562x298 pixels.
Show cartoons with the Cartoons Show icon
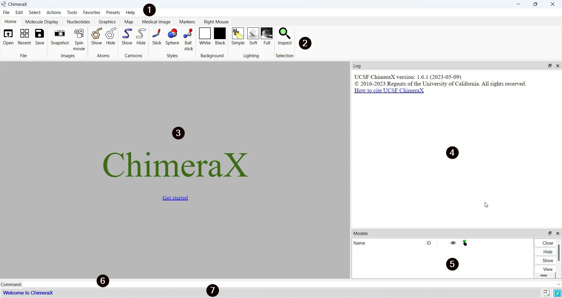pos(127,37)
